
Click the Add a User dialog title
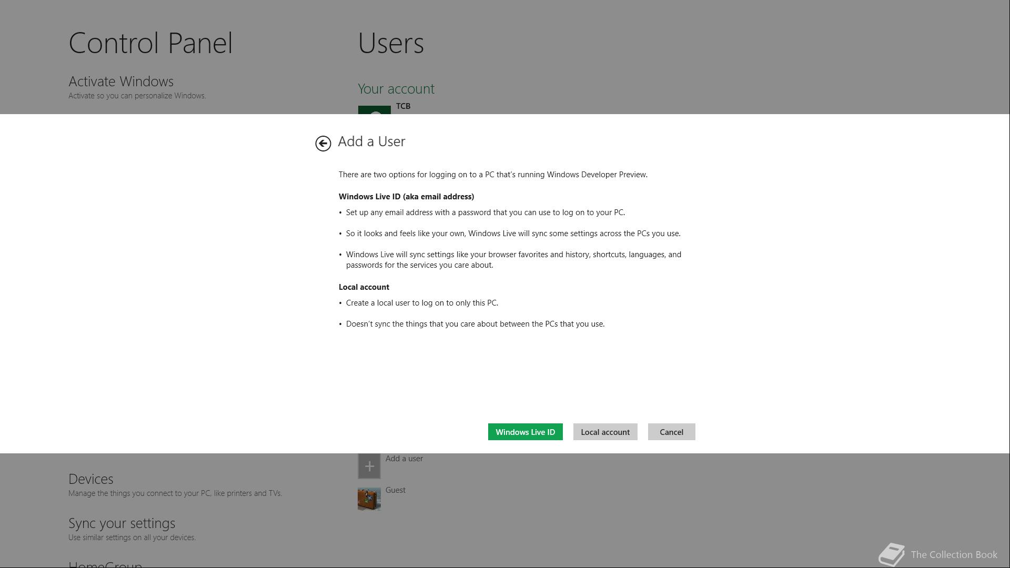(371, 141)
